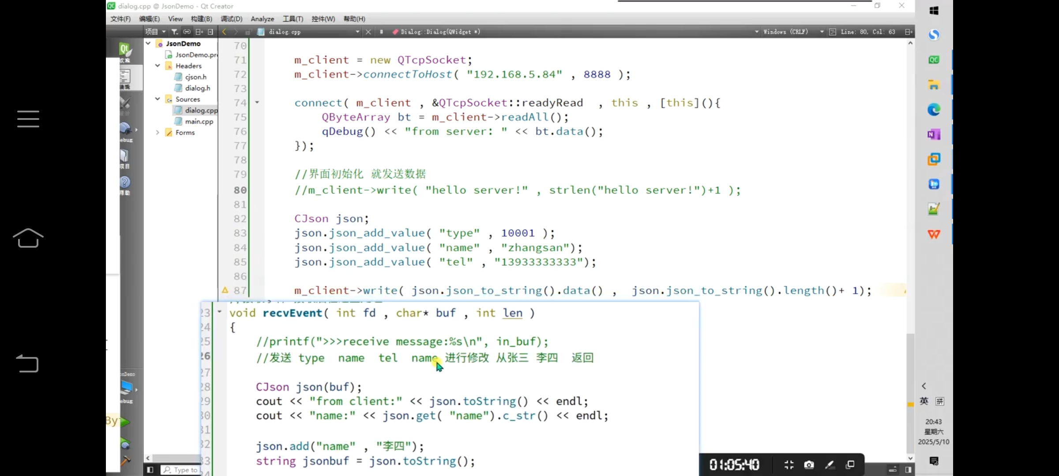Click the link-with-editor sync icon
The width and height of the screenshot is (1059, 476).
(187, 32)
